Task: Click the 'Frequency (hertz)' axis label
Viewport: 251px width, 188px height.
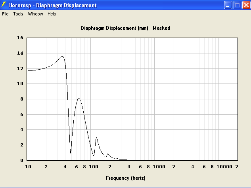Action: pyautogui.click(x=126, y=178)
